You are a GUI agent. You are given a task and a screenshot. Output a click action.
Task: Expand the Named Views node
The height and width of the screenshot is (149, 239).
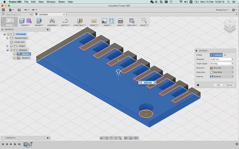7,38
